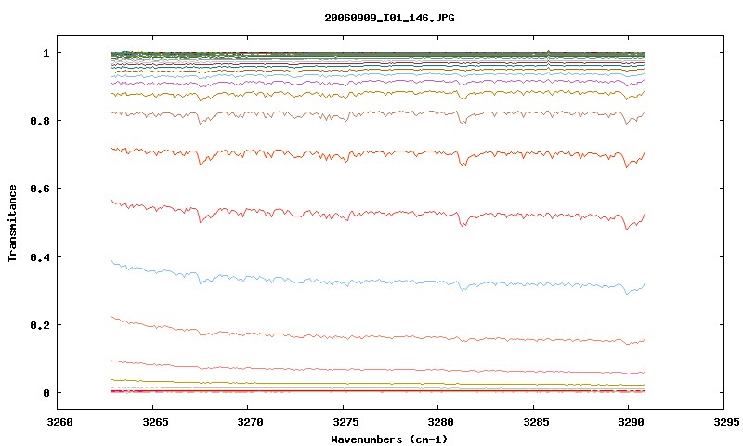Screen dimensions: 743x446
Task: Click the y-axis tick label 0.6
Action: [x=40, y=189]
